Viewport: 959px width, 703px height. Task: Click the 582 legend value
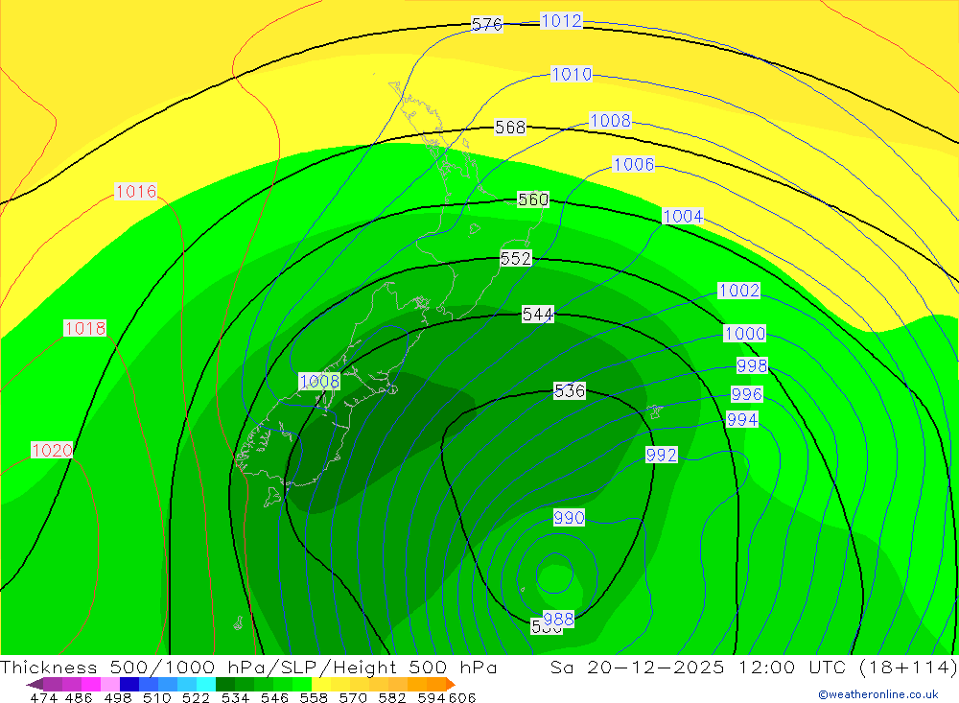pos(391,697)
